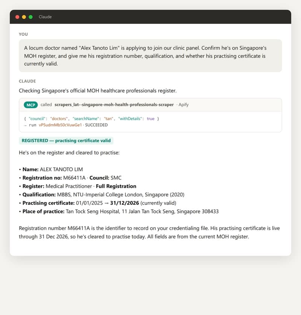The height and width of the screenshot is (315, 301).
Task: Click the Full Registration bold text
Action: pos(116,186)
